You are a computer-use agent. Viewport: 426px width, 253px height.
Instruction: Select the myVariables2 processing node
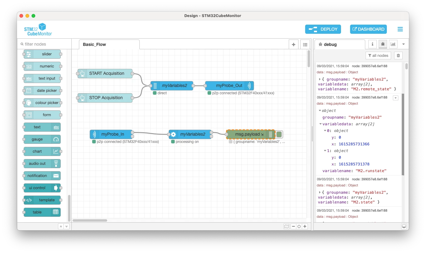190,134
